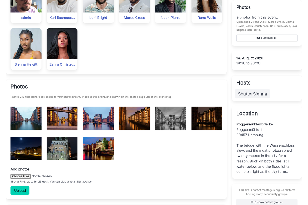Open the black-and-white canal photo thumbnail
The width and height of the screenshot is (308, 205).
pos(171,118)
